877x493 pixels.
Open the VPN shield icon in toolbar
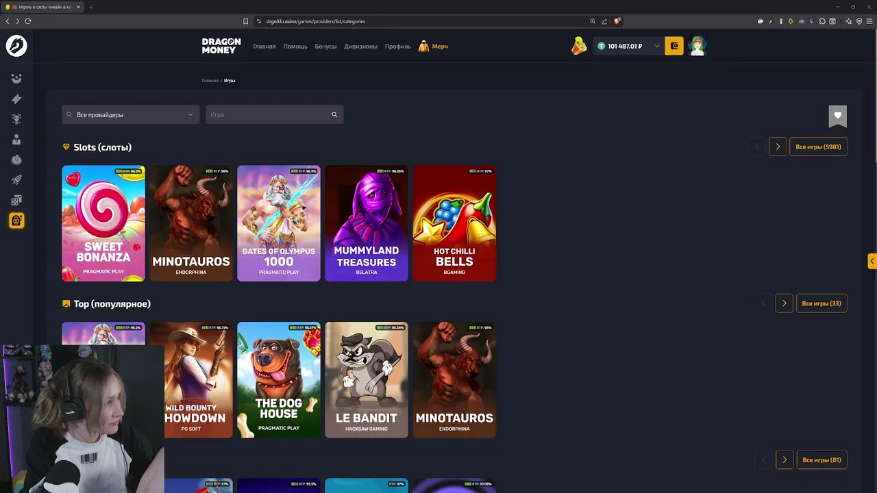(859, 21)
